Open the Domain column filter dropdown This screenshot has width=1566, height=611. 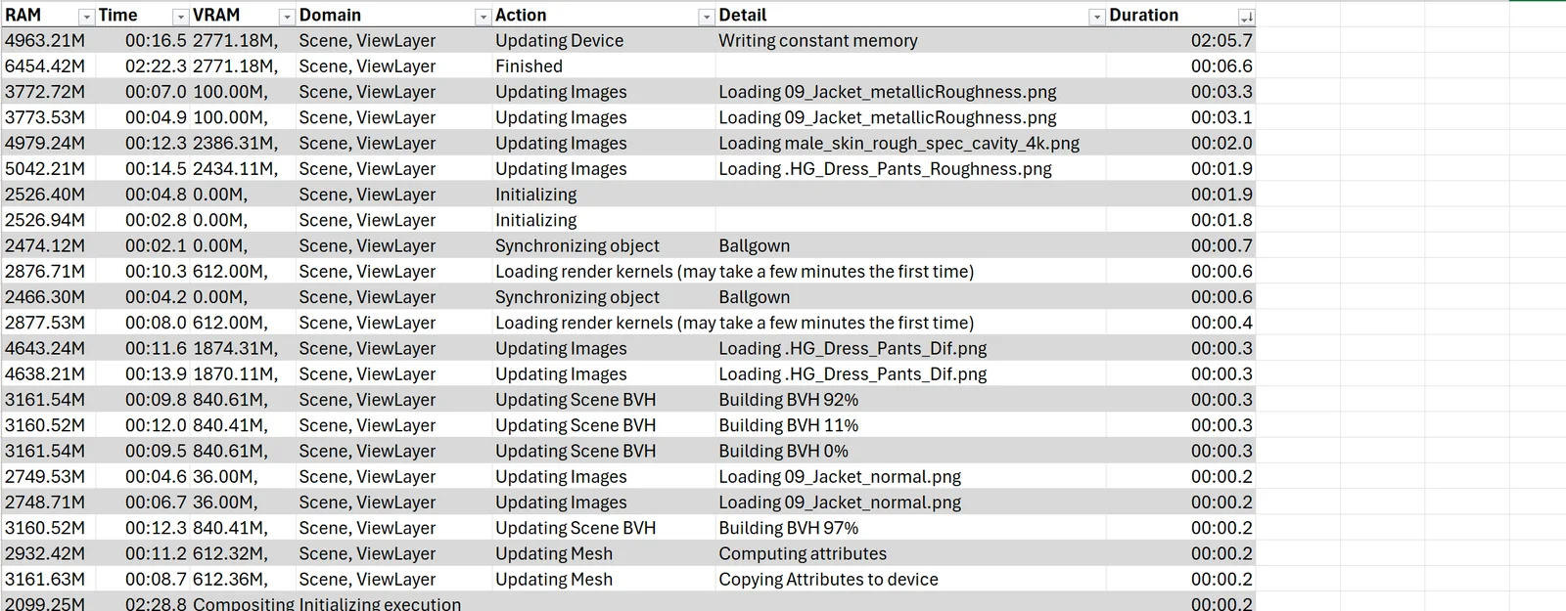click(x=482, y=17)
